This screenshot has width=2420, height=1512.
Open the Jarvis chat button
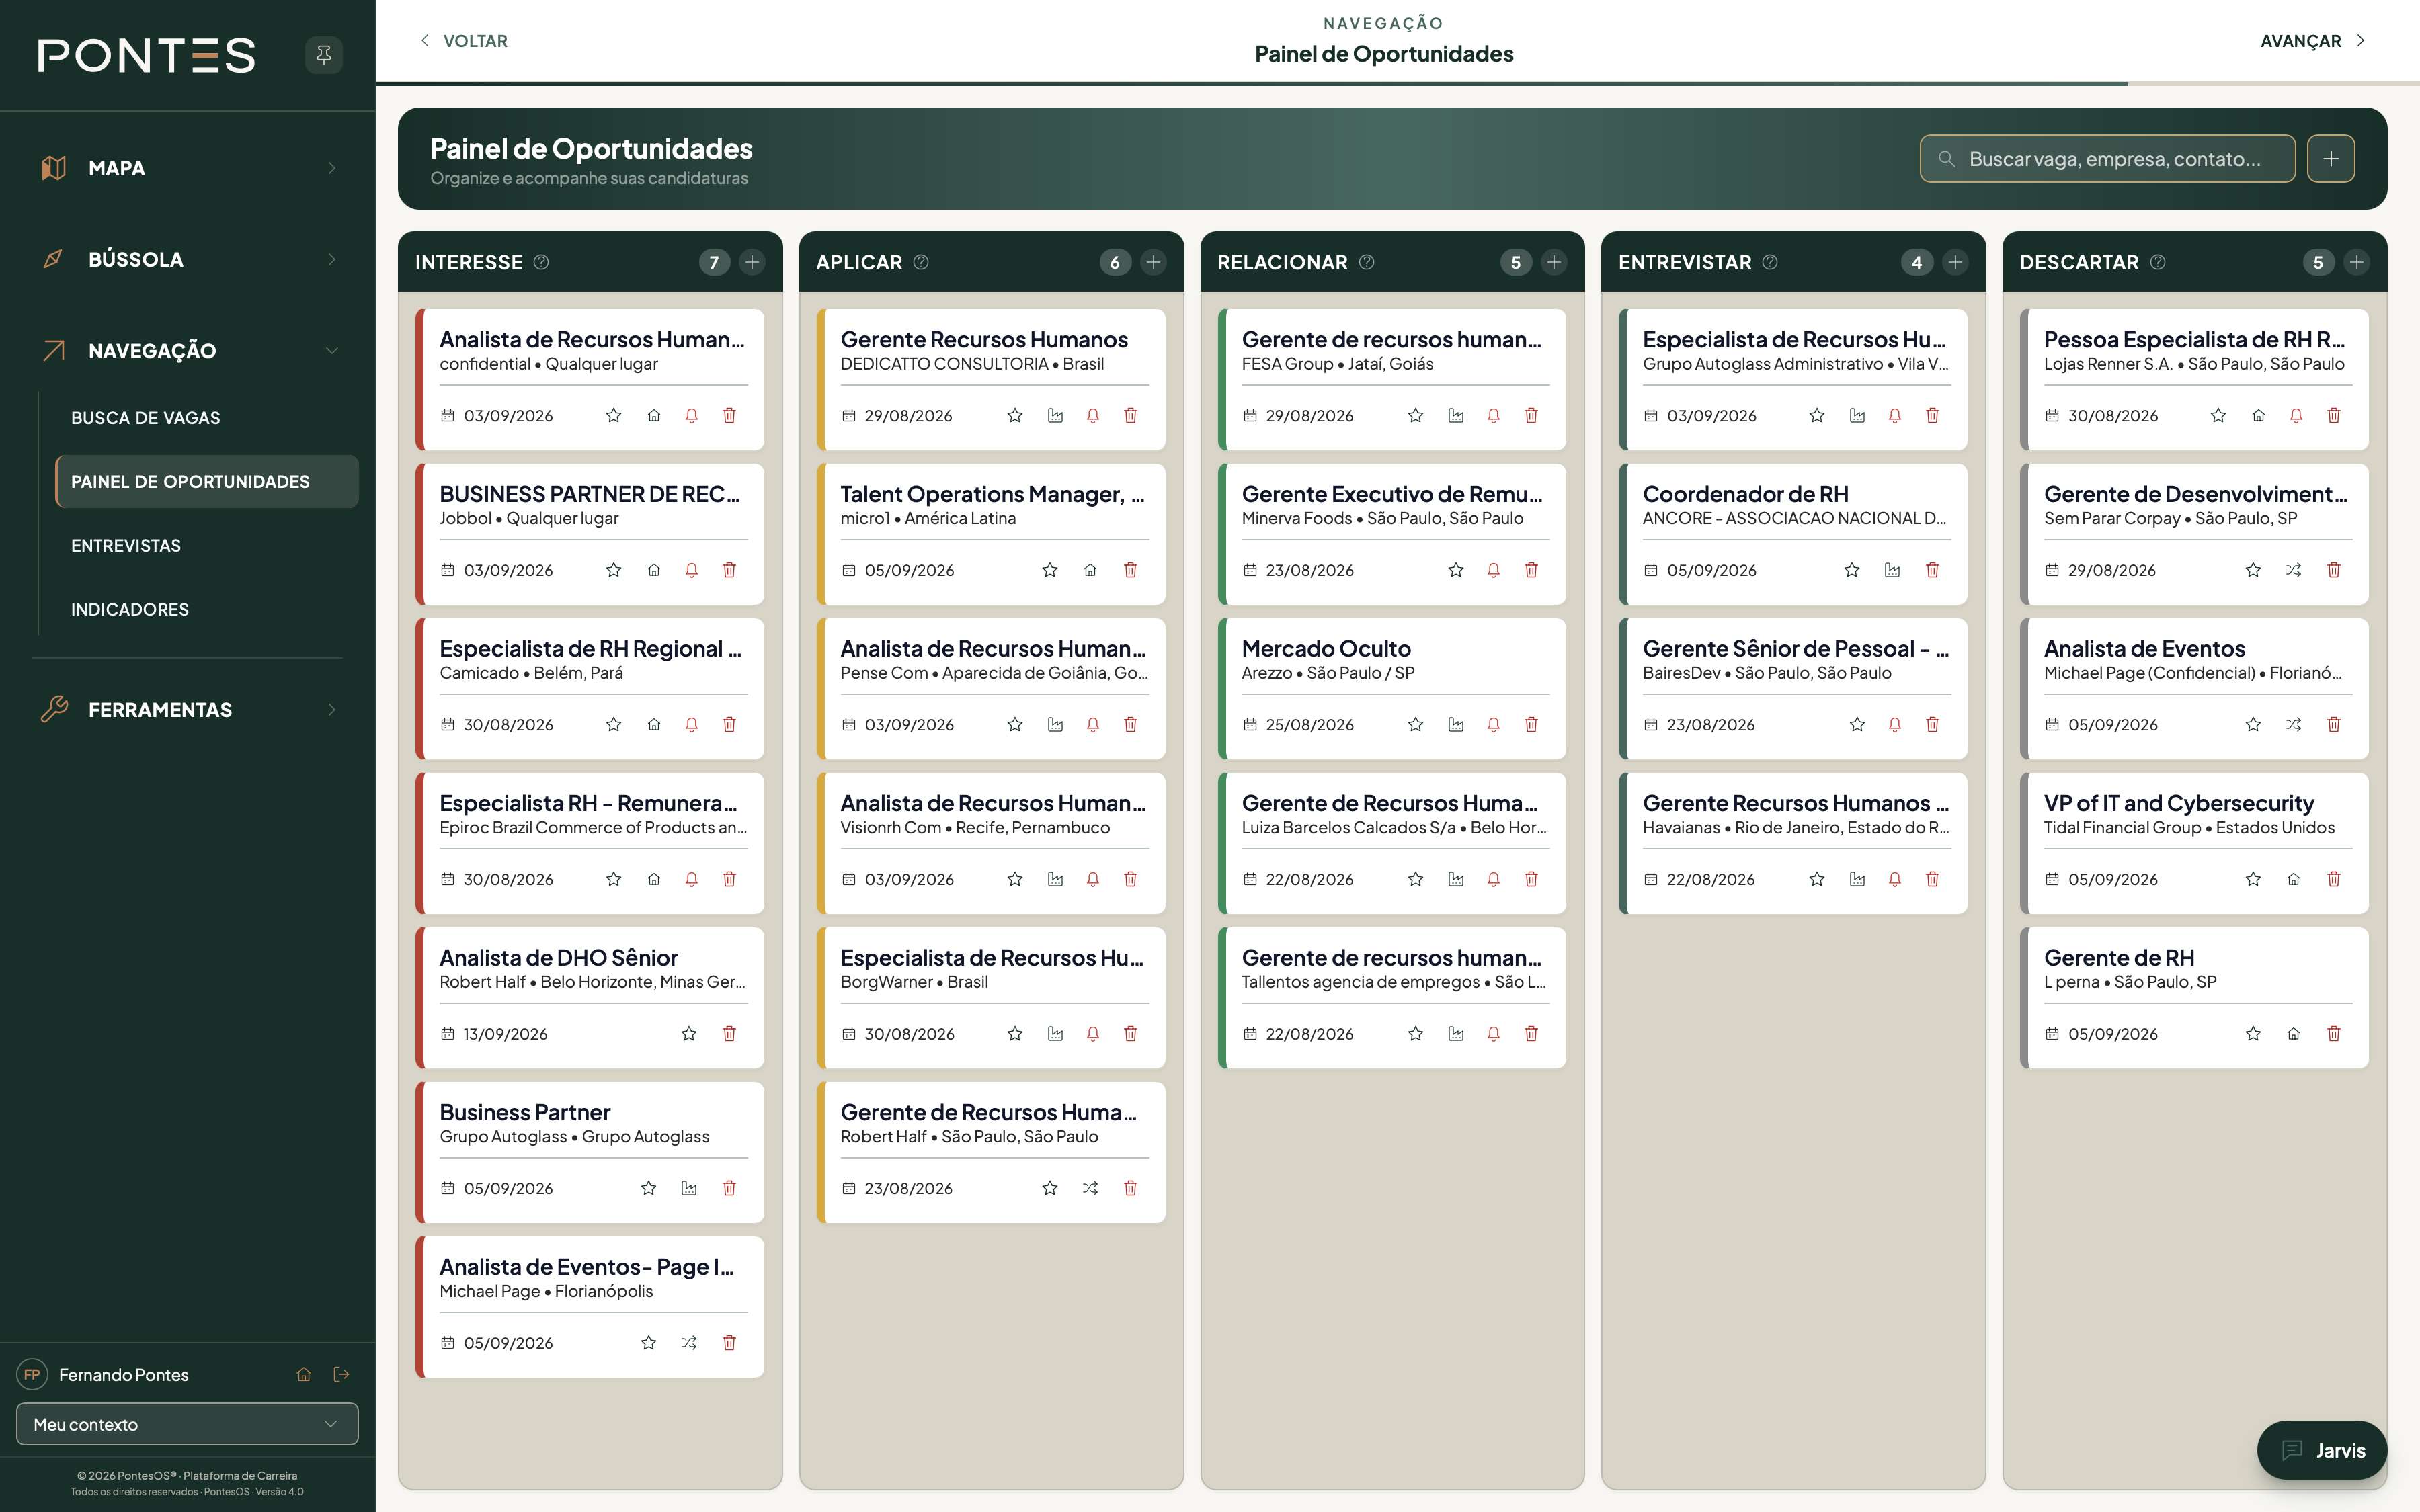[x=2321, y=1450]
